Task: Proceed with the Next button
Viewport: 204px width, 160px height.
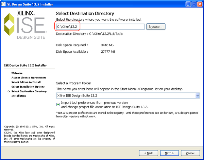Action: click(169, 153)
